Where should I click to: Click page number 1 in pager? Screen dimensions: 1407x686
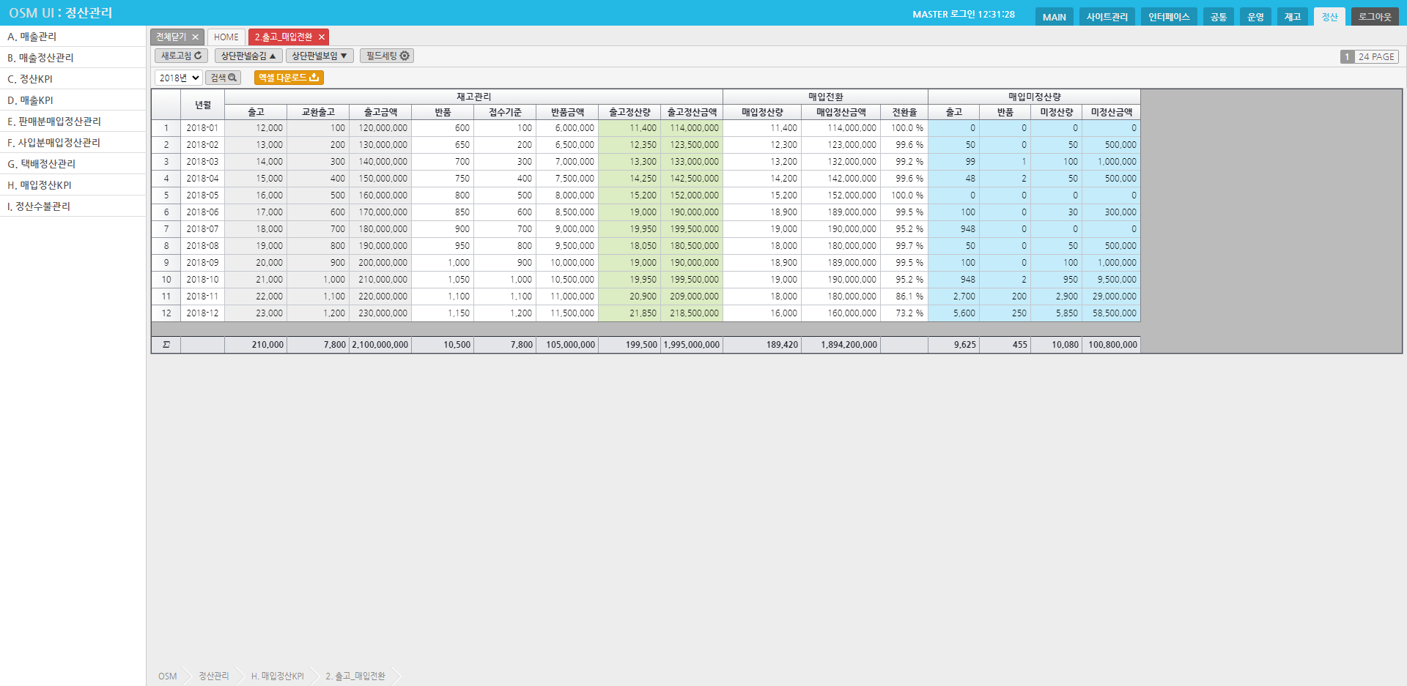[1347, 57]
